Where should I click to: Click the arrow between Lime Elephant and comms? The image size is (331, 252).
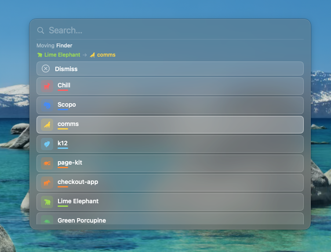click(85, 55)
